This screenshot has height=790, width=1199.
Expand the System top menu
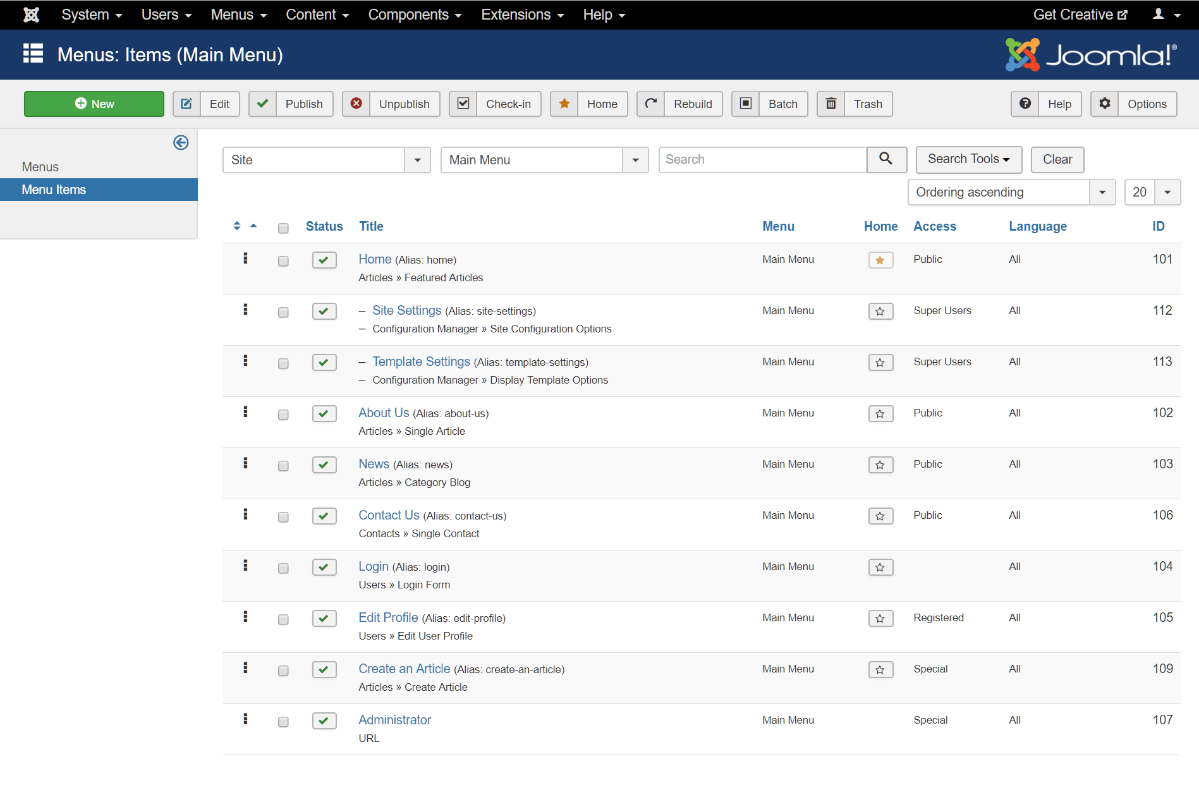(92, 15)
